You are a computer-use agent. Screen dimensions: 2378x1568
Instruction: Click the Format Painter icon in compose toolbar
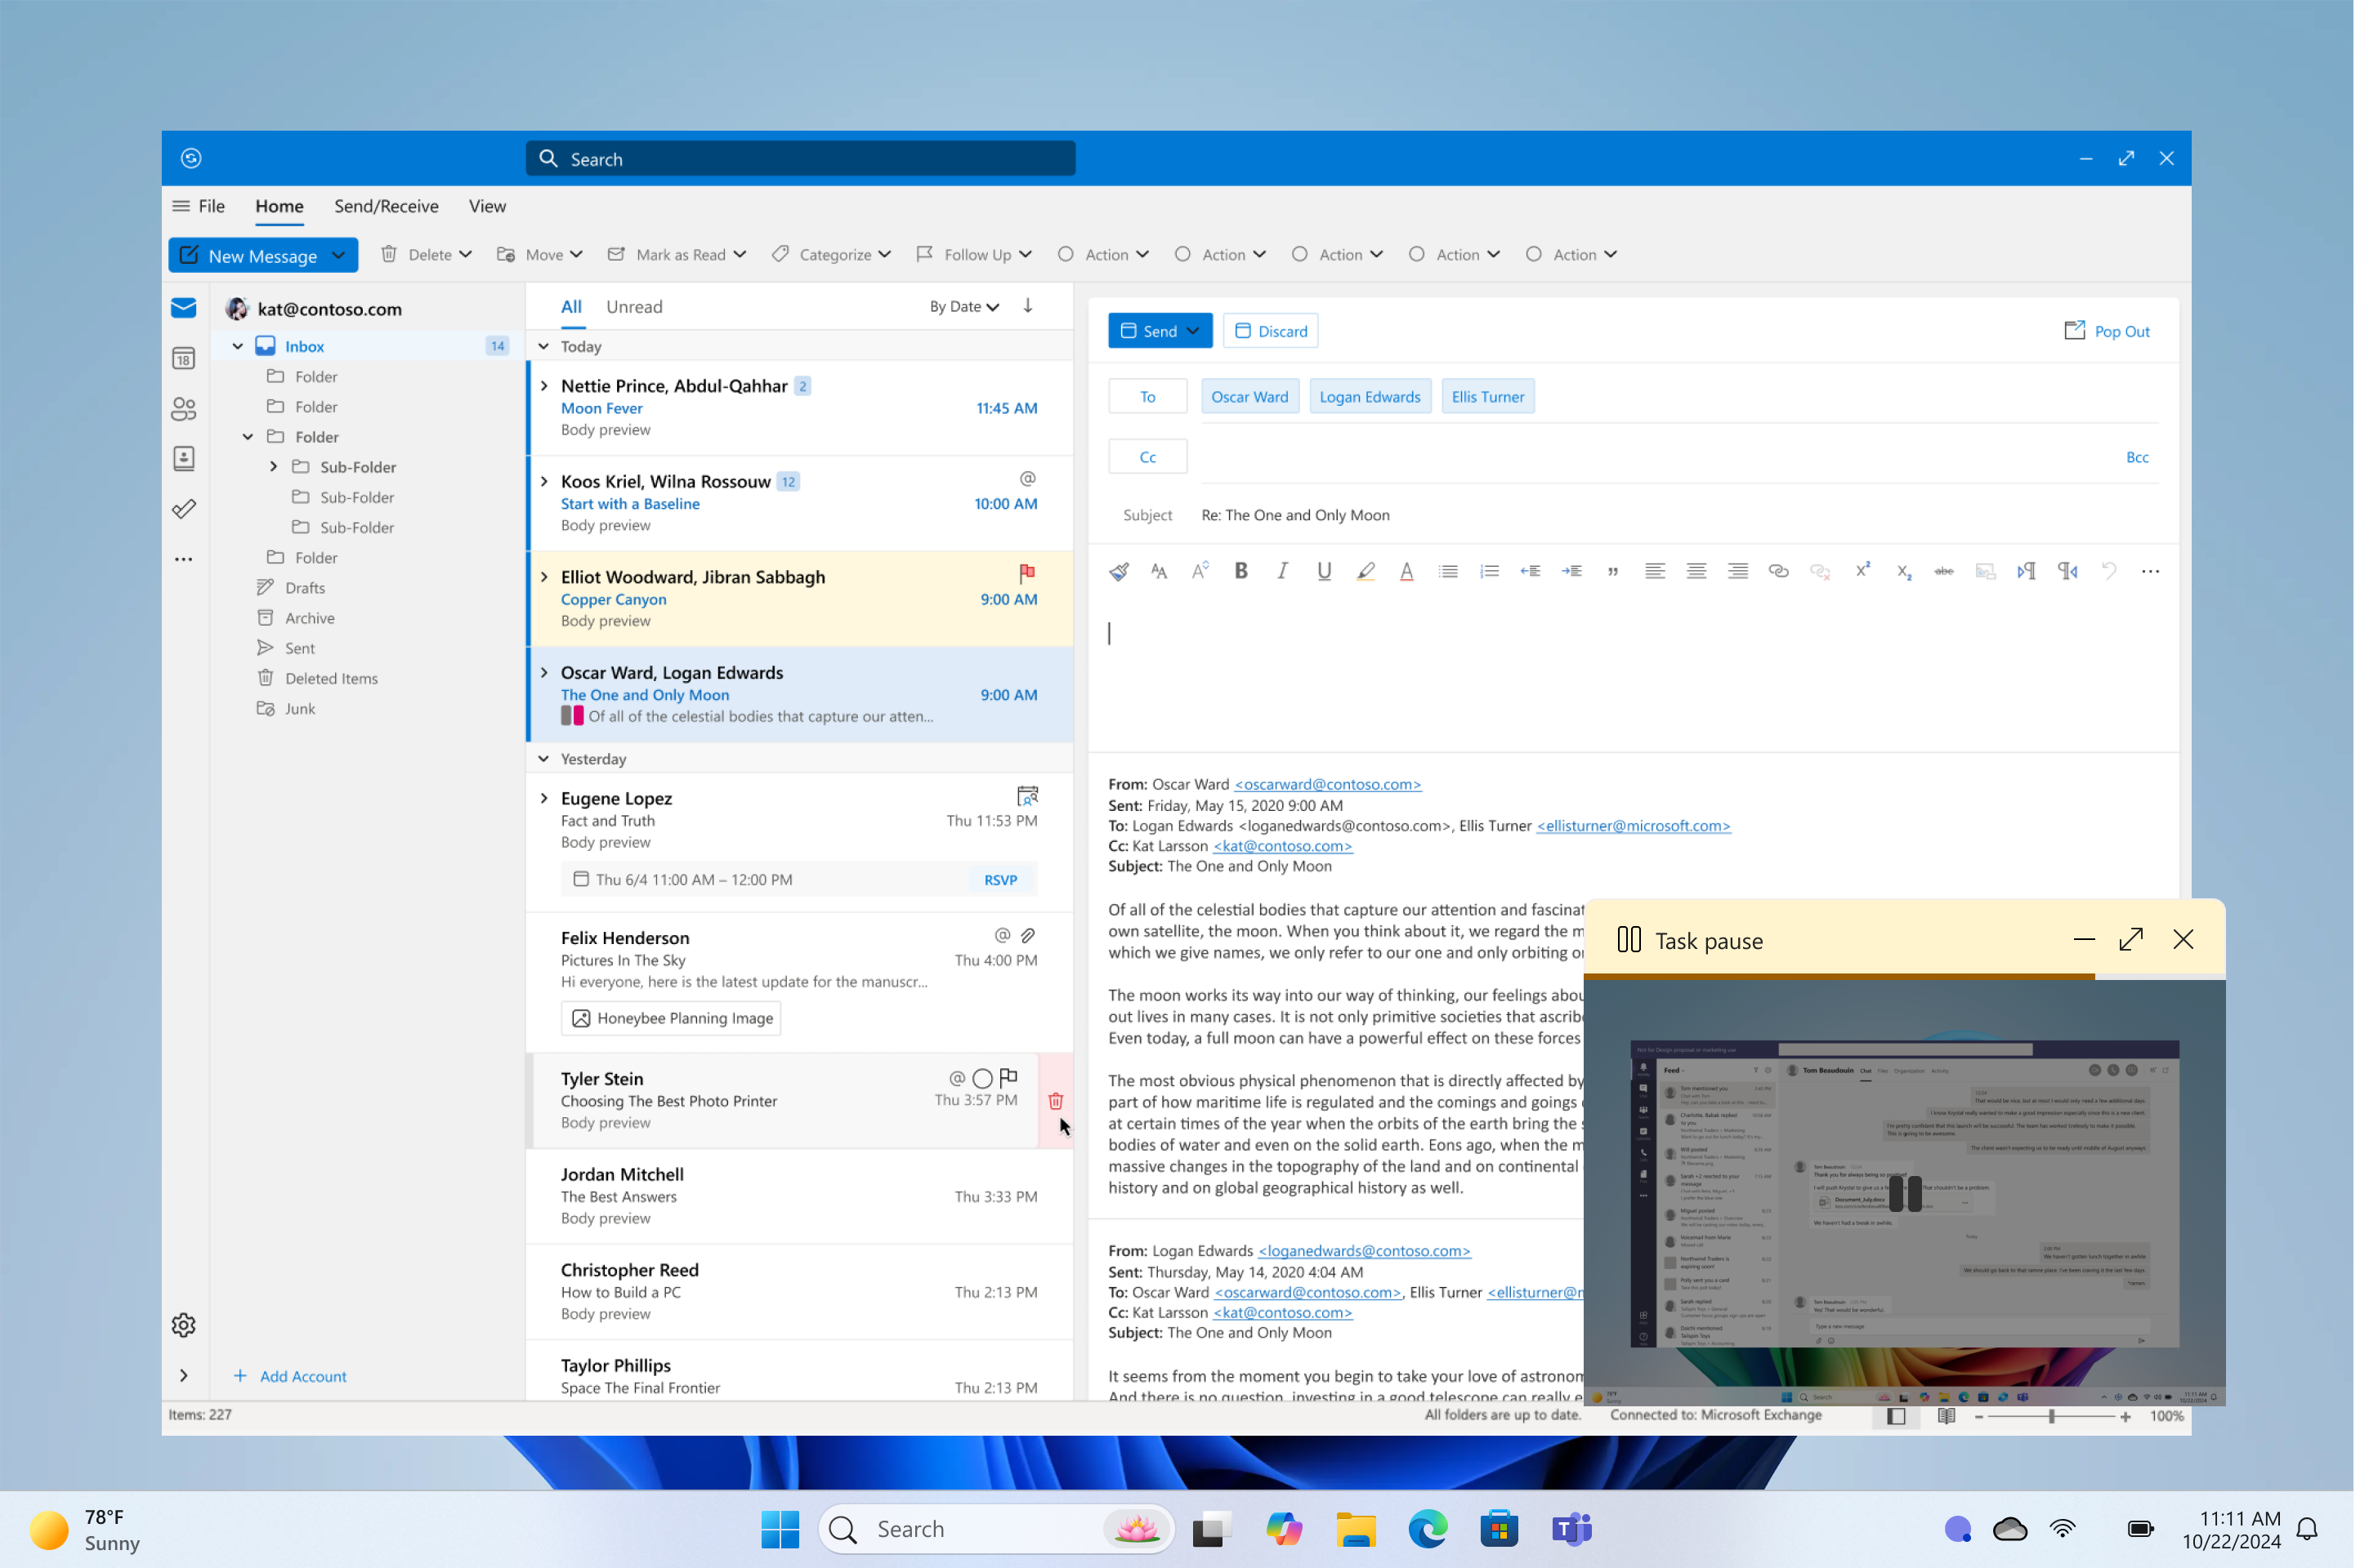point(1129,577)
